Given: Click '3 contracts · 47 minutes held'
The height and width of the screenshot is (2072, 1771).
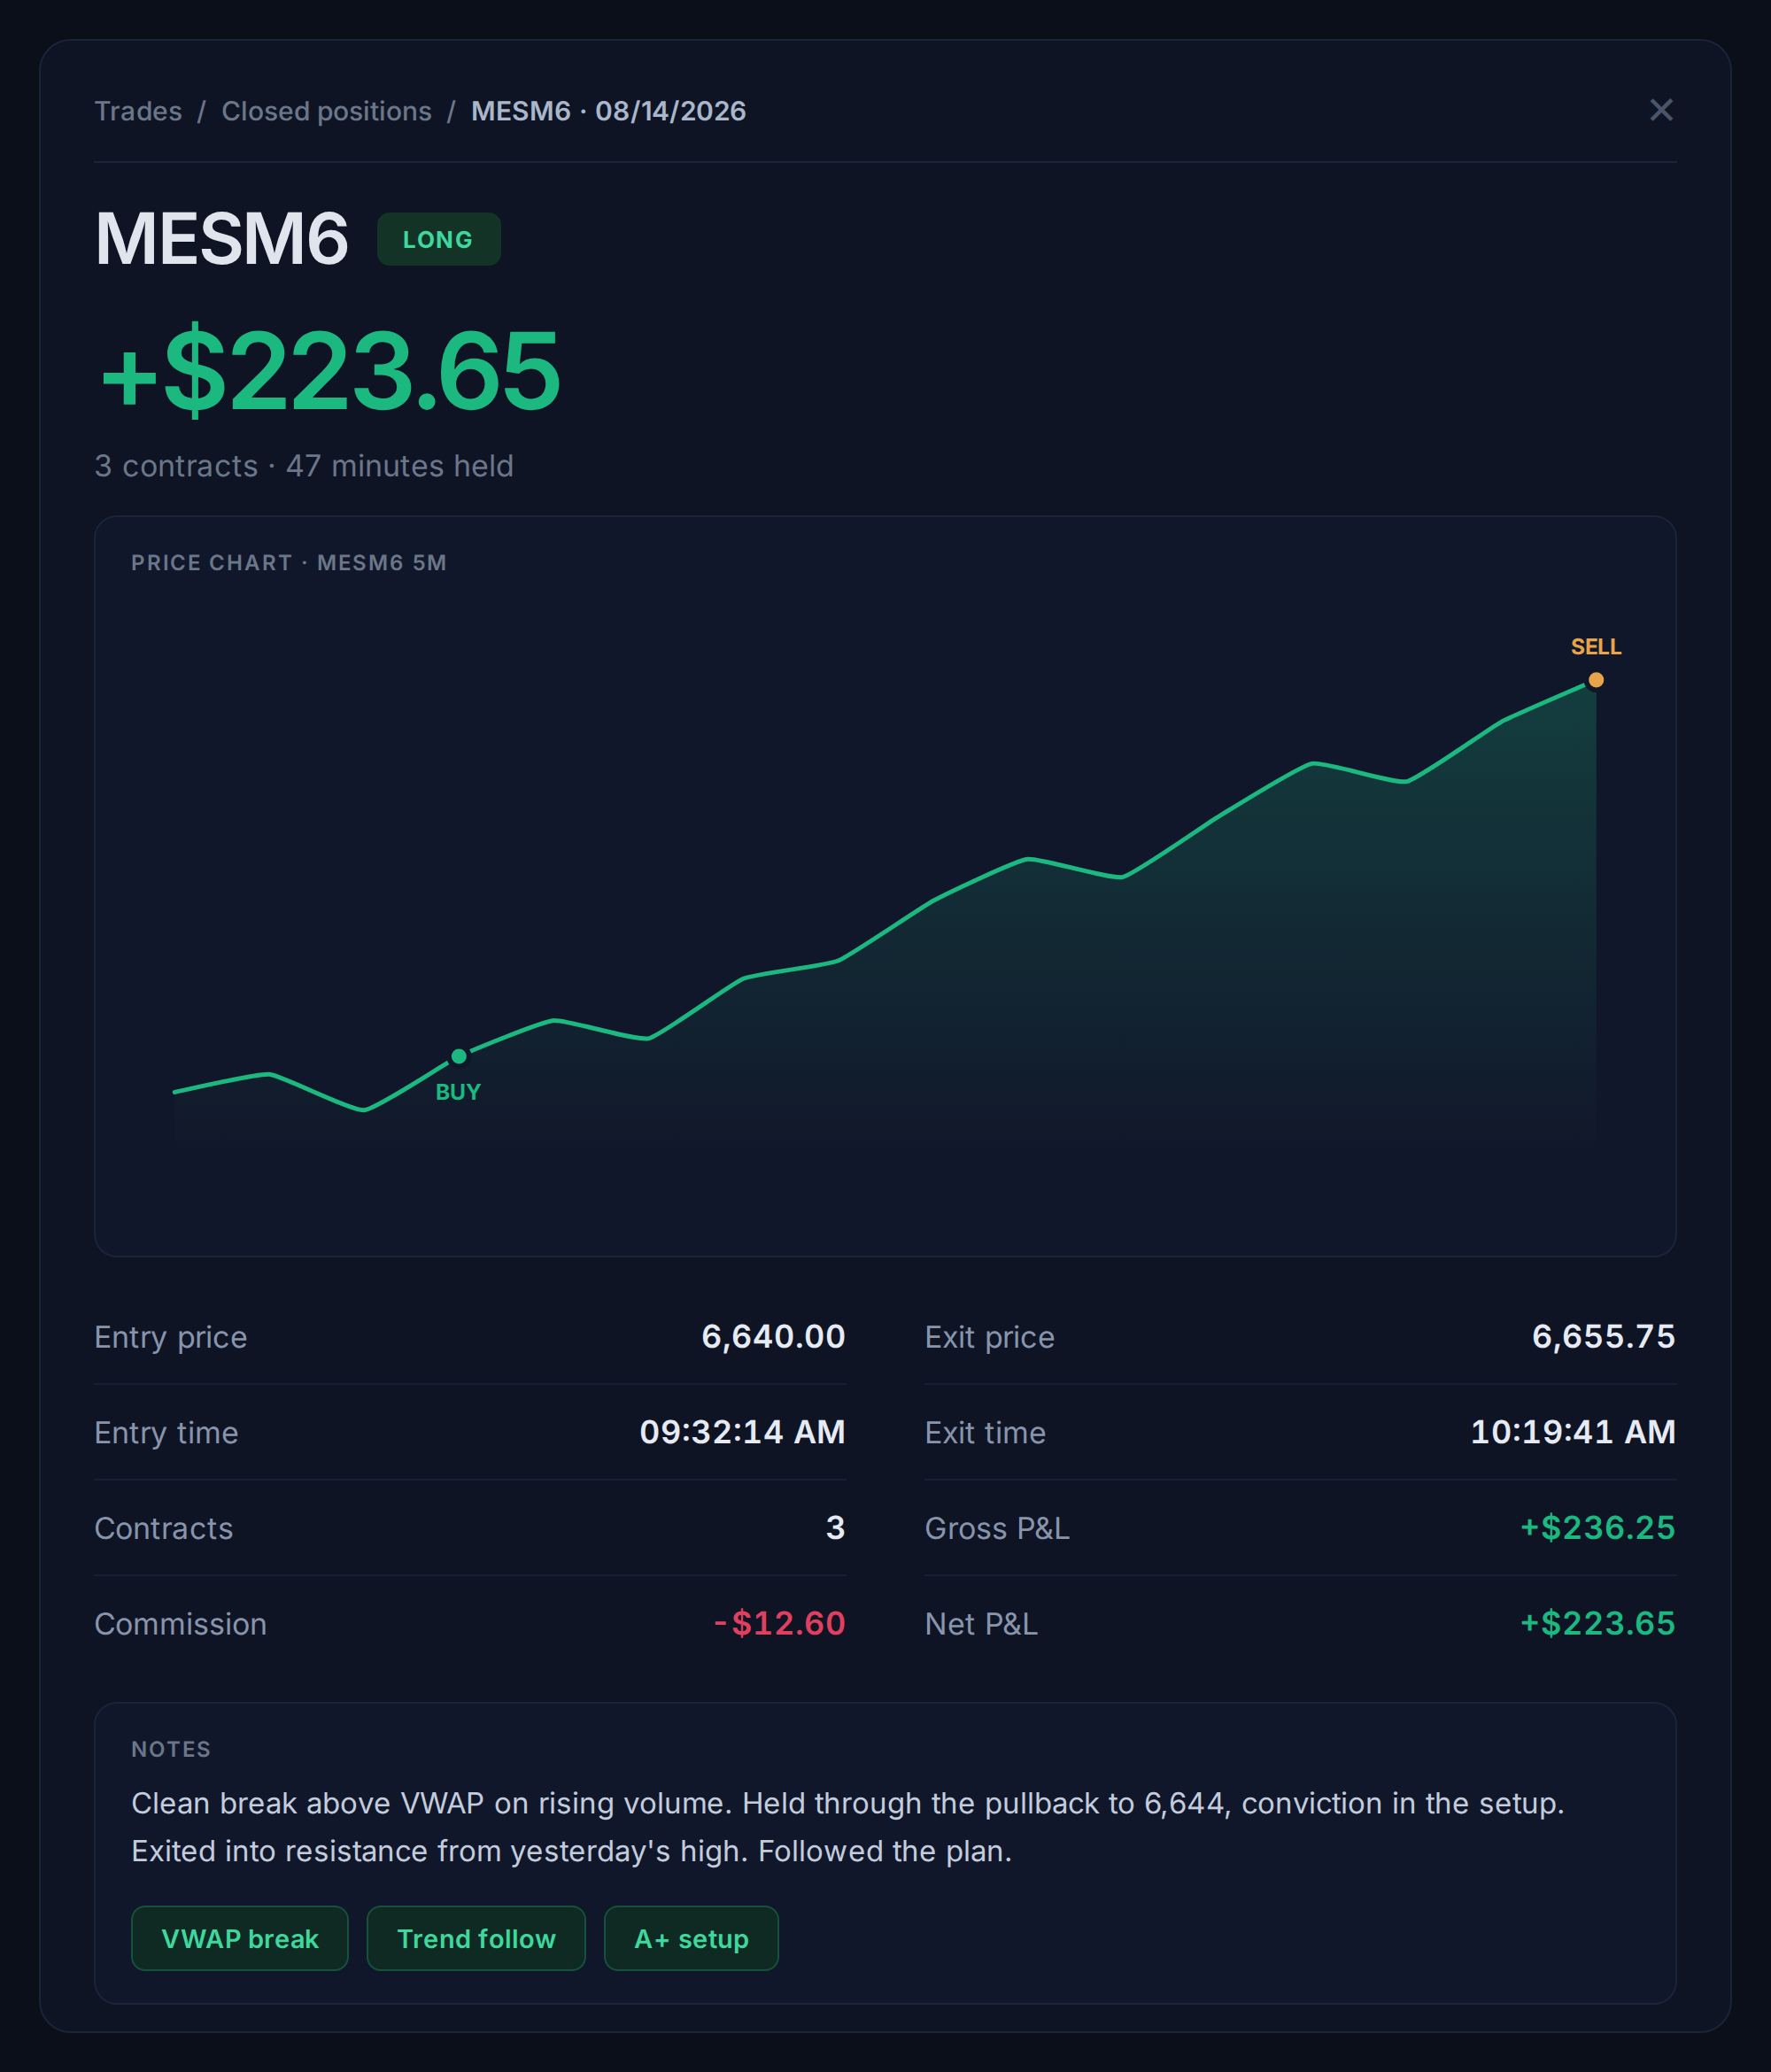Looking at the screenshot, I should [304, 466].
